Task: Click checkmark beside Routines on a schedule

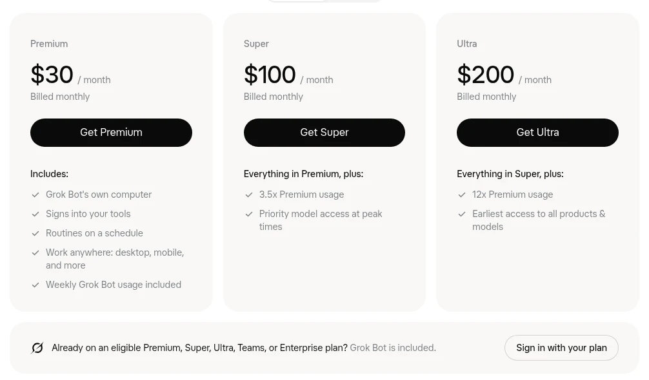Action: (x=35, y=233)
